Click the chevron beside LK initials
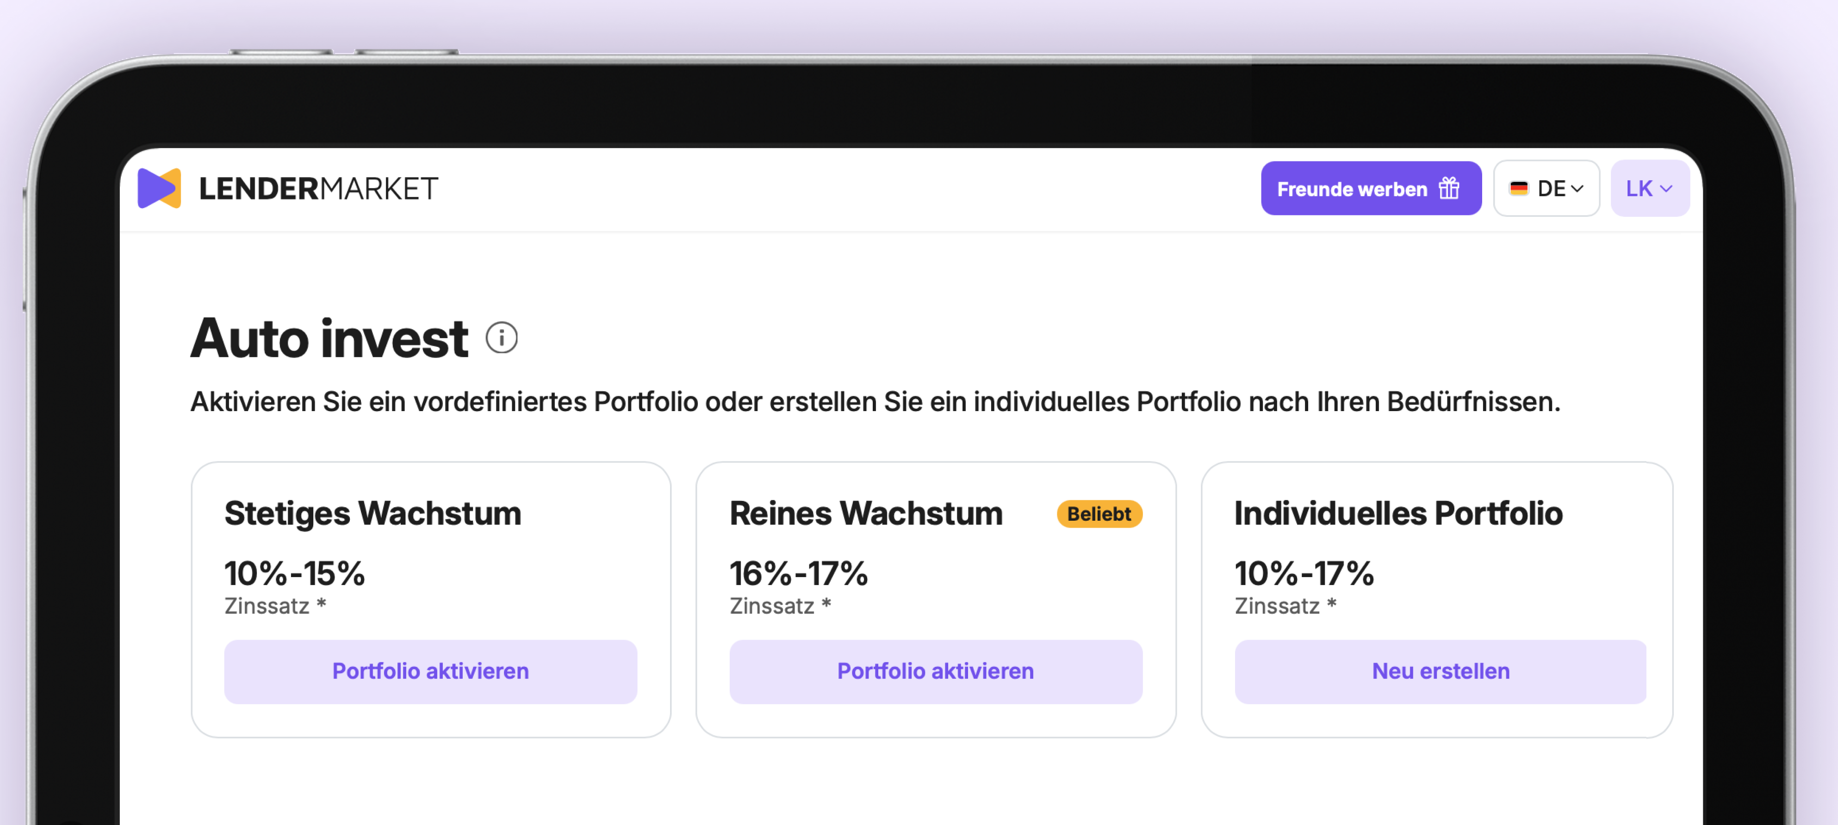1838x825 pixels. [1666, 189]
